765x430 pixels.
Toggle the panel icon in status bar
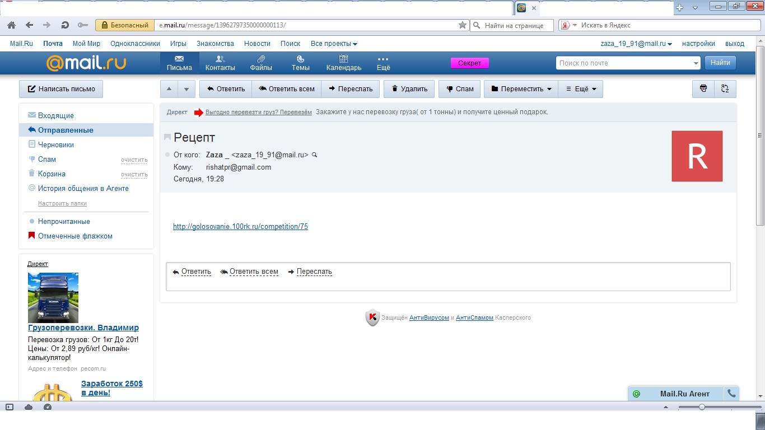[x=10, y=407]
